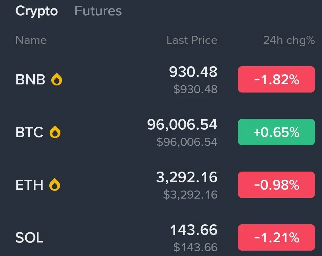Open the BNB coin row
The width and height of the screenshot is (322, 256).
point(161,79)
